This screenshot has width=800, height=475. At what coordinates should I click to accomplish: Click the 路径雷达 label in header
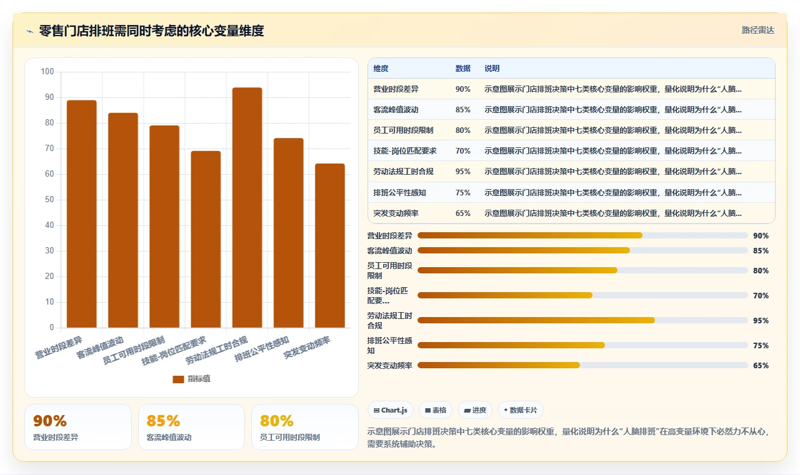[x=757, y=30]
